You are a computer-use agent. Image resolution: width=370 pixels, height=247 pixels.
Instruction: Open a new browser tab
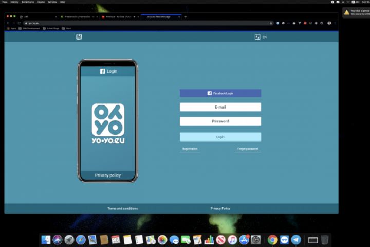(186, 17)
